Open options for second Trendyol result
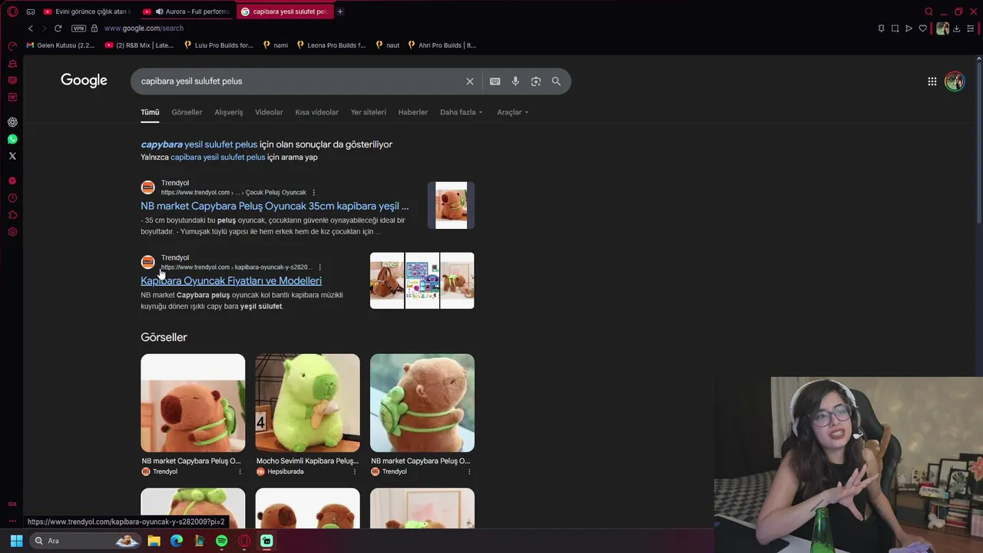Image resolution: width=983 pixels, height=553 pixels. pyautogui.click(x=319, y=267)
